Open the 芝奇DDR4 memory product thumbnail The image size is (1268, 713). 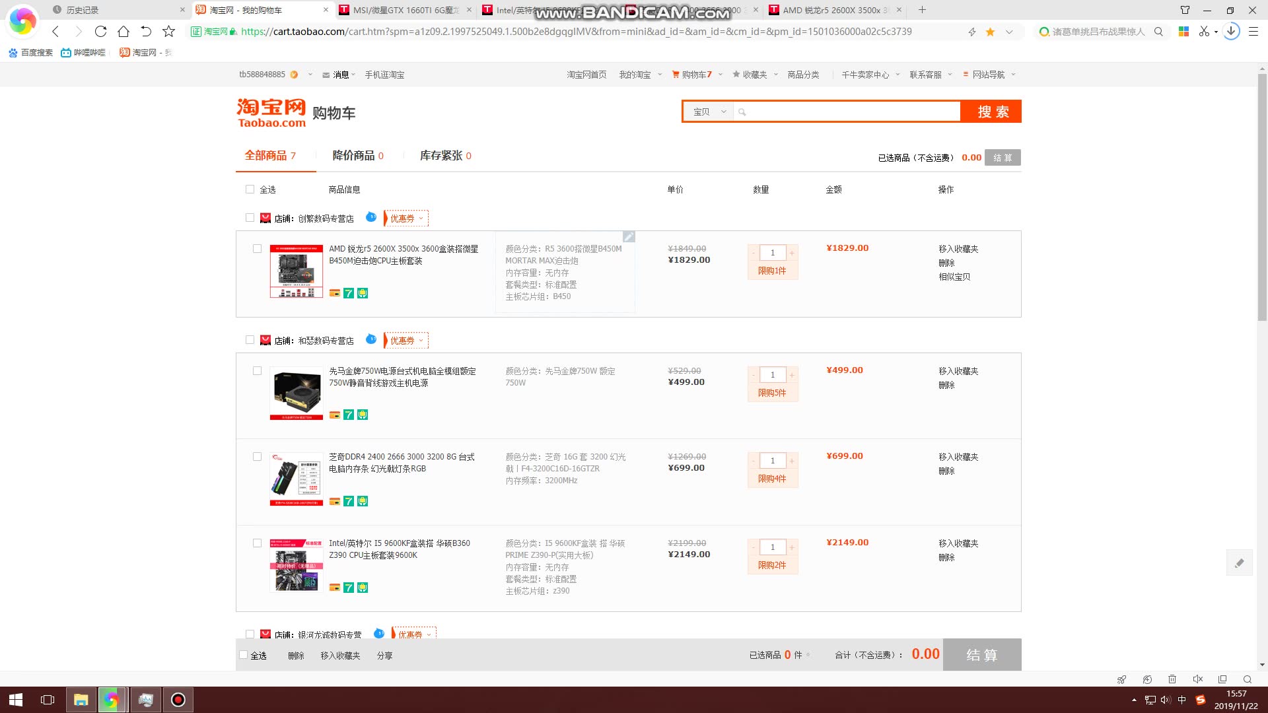tap(296, 479)
